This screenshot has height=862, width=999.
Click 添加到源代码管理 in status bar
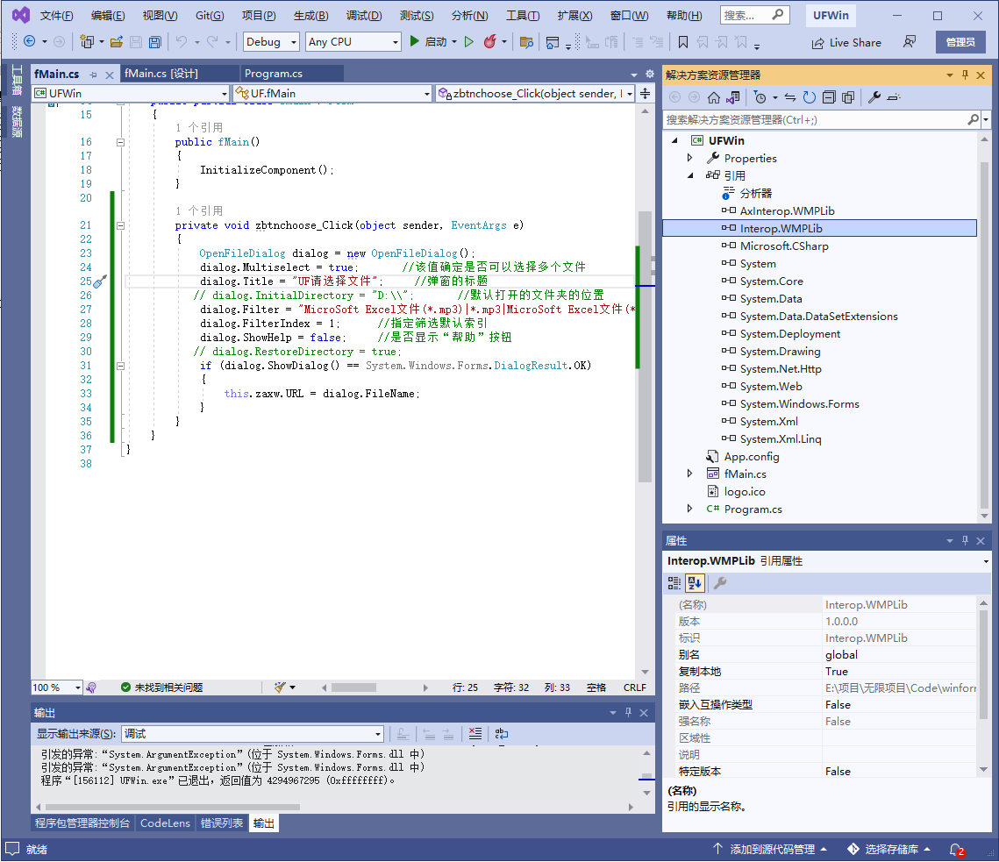pyautogui.click(x=769, y=849)
